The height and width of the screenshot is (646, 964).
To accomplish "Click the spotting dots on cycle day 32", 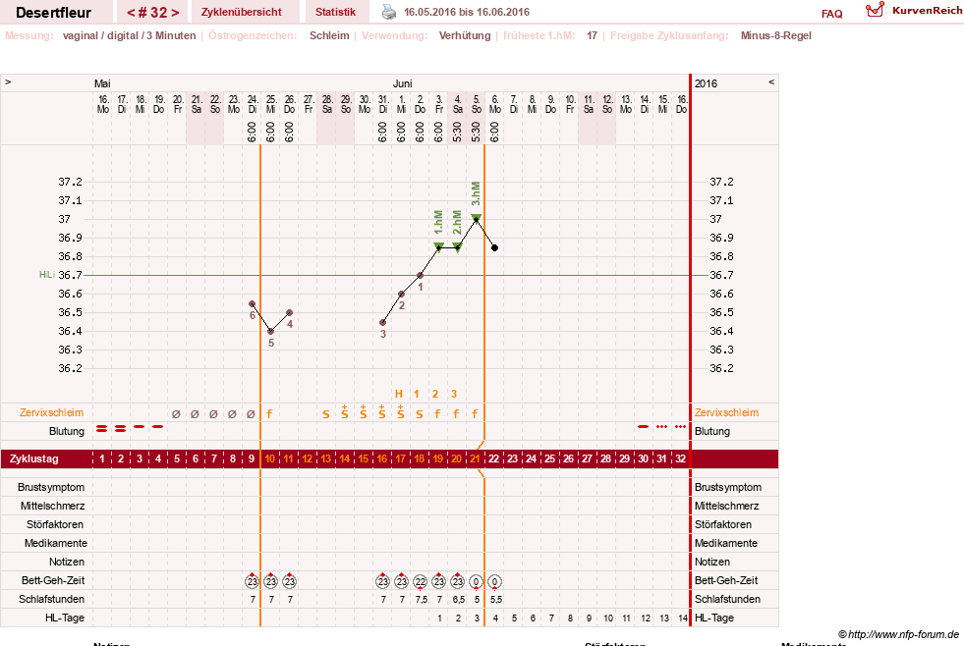I will click(x=681, y=426).
